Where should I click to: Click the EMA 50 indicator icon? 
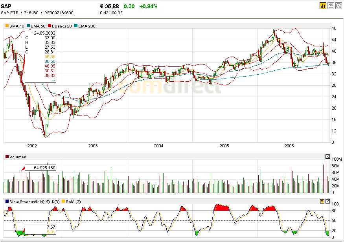point(28,26)
